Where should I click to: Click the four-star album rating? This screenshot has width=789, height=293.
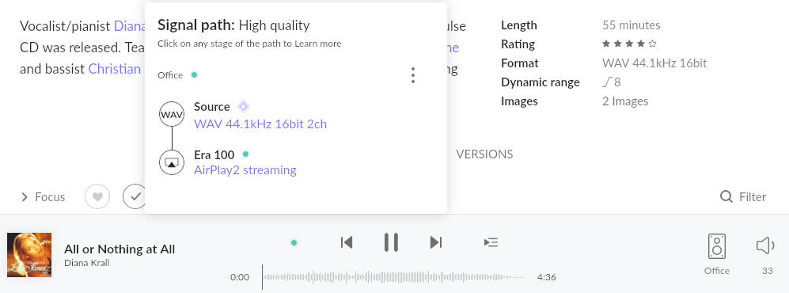pos(629,44)
